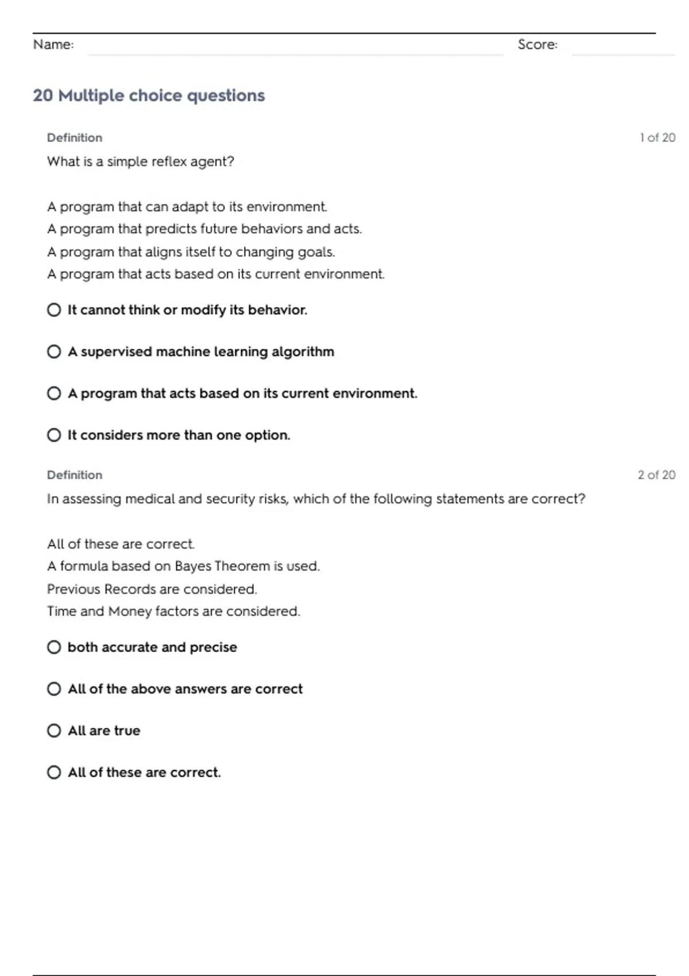The image size is (689, 976).
Task: Click the '20 Multiple choice questions' heading
Action: [x=149, y=95]
